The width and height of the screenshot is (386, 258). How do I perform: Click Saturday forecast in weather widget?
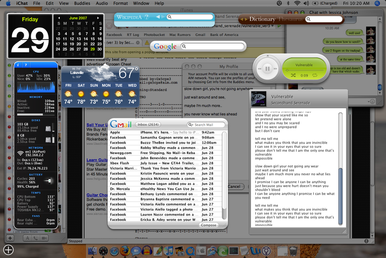[x=81, y=94]
